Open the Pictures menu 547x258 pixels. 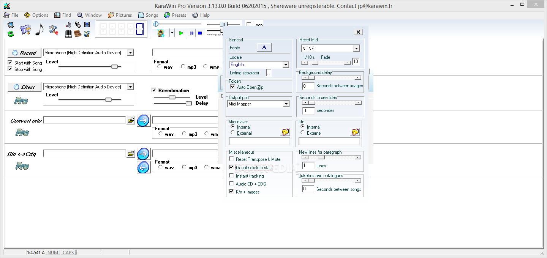[x=120, y=15]
